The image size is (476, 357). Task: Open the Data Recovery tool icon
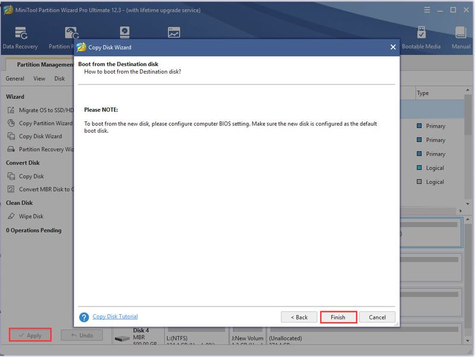(x=21, y=33)
